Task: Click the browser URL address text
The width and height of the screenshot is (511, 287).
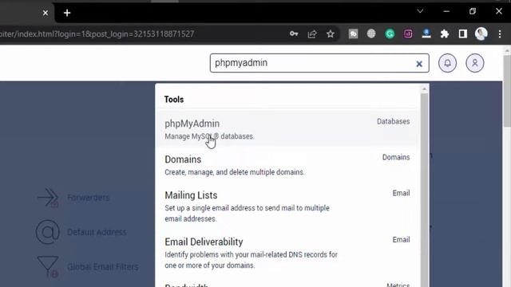Action: tap(97, 33)
